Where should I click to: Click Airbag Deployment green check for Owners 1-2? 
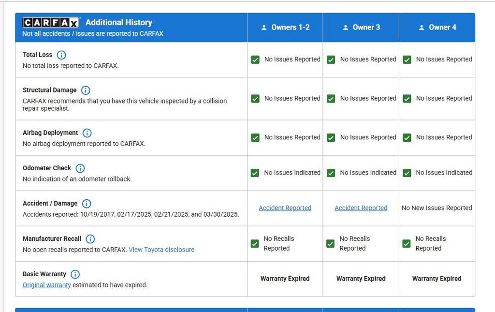pos(255,138)
